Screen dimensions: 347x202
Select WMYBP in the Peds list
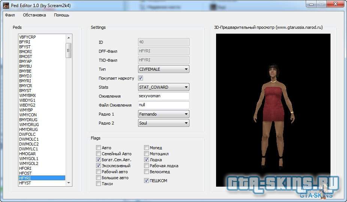tap(42, 110)
